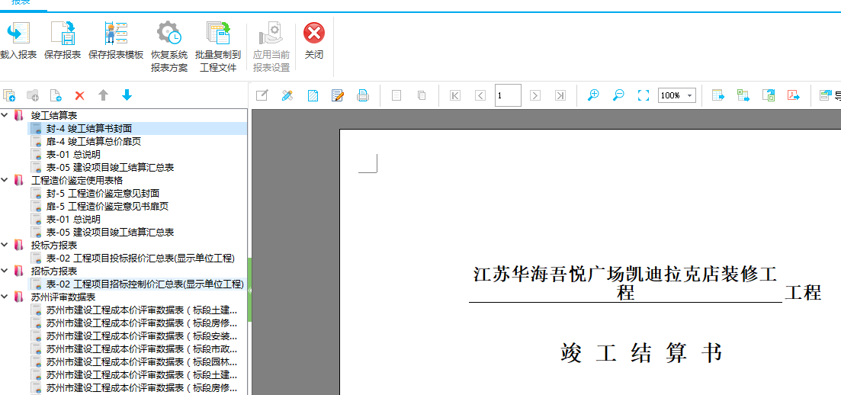Click the single page view icon
Viewport: 841px width, 395px height.
click(x=396, y=95)
